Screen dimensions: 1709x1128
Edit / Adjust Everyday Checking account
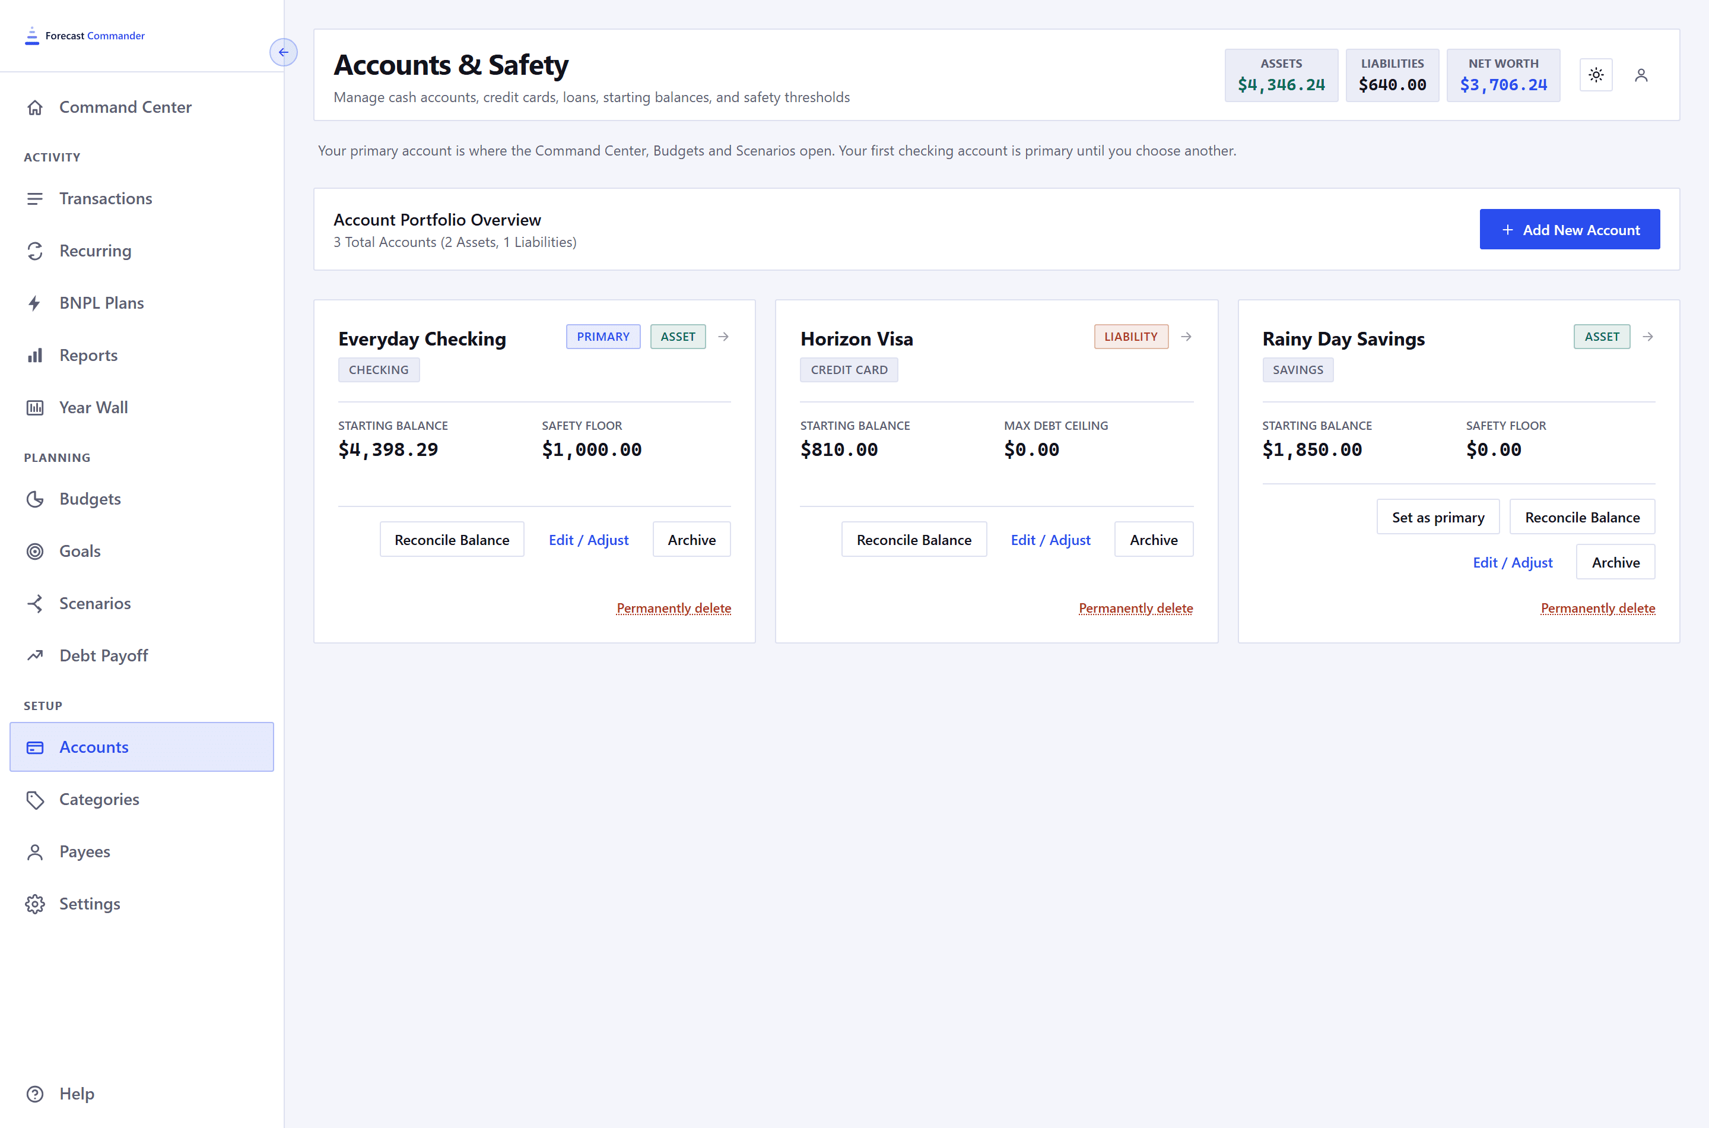pos(588,540)
